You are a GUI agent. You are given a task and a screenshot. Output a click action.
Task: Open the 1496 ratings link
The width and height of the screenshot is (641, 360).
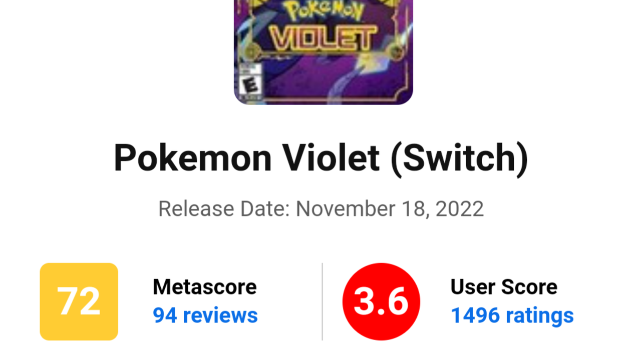pyautogui.click(x=512, y=315)
